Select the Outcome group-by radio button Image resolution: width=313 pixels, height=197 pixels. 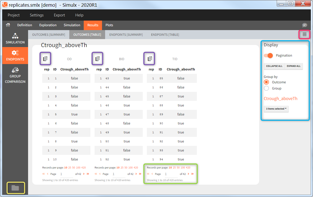point(267,82)
